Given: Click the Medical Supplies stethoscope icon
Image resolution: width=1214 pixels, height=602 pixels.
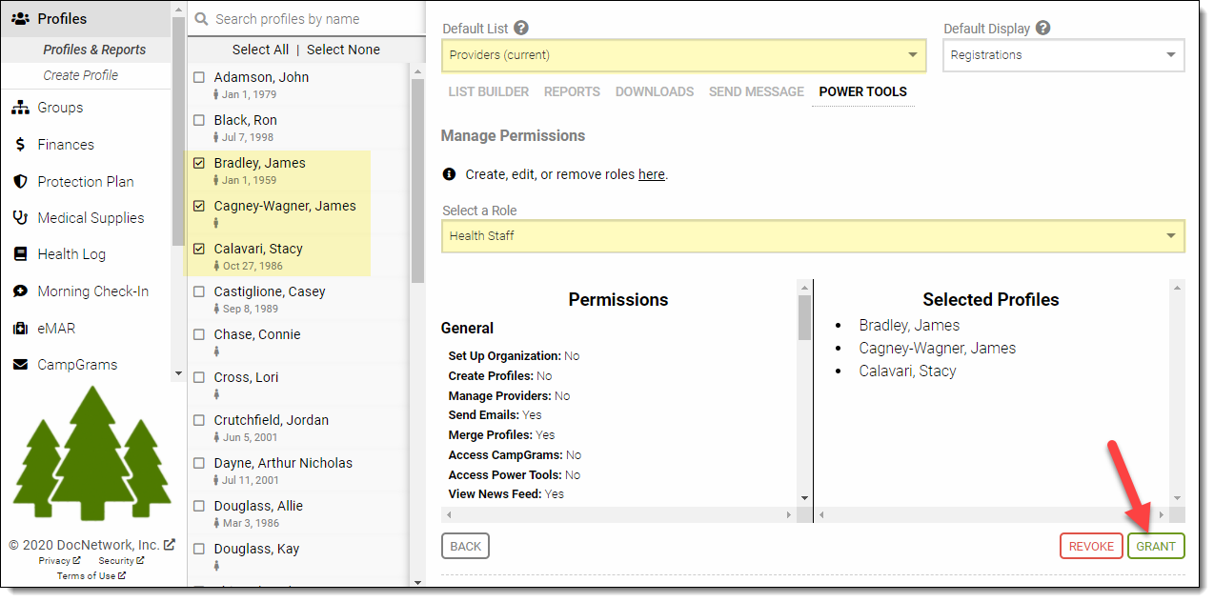Looking at the screenshot, I should pyautogui.click(x=20, y=218).
